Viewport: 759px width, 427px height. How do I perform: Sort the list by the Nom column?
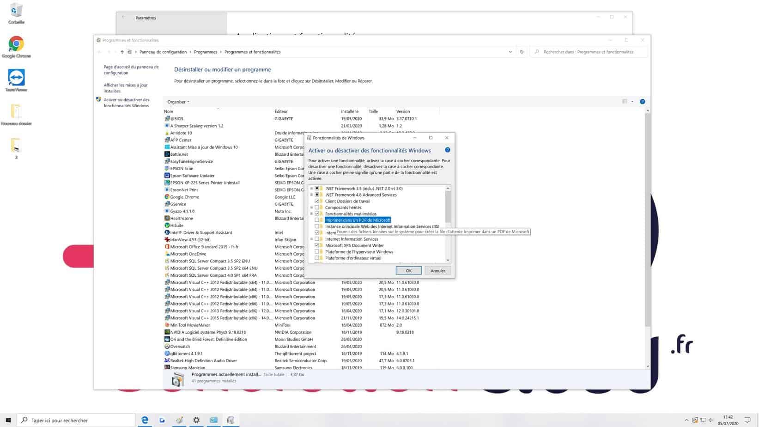click(x=169, y=111)
